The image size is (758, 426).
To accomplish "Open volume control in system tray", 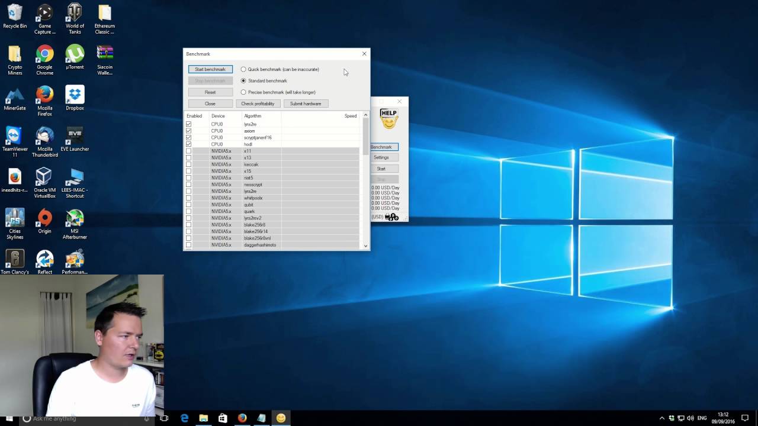I will pos(690,418).
